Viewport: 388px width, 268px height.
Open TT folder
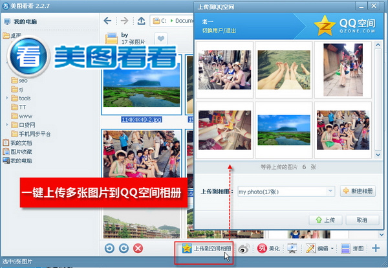tap(19, 107)
